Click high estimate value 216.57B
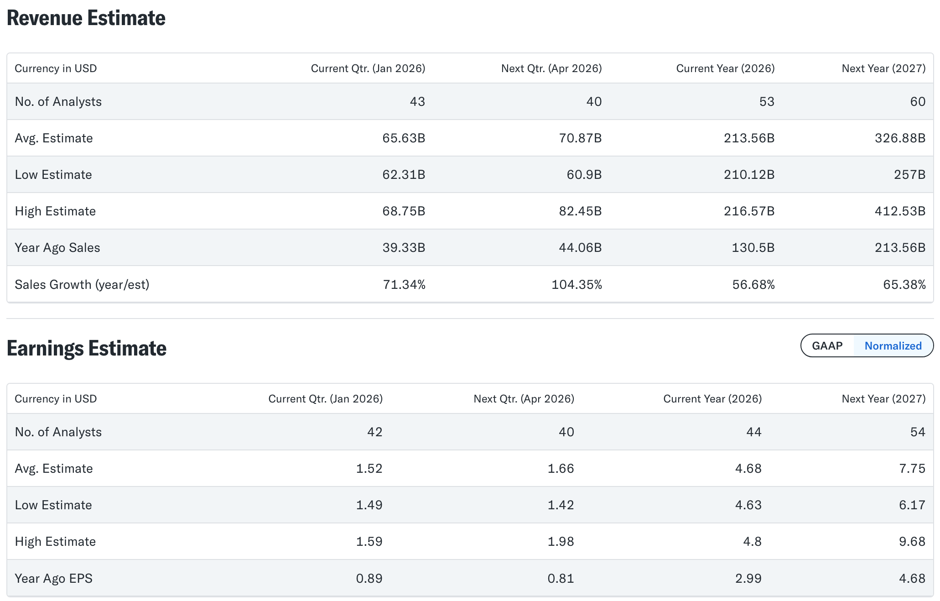This screenshot has width=940, height=601. pos(749,211)
